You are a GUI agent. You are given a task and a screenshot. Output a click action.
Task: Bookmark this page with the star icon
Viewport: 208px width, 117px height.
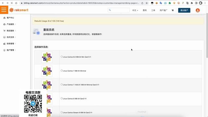[147, 3]
